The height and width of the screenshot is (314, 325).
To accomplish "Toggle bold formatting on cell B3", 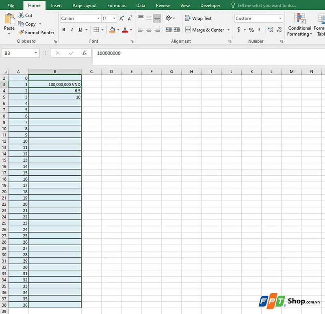I will [63, 30].
